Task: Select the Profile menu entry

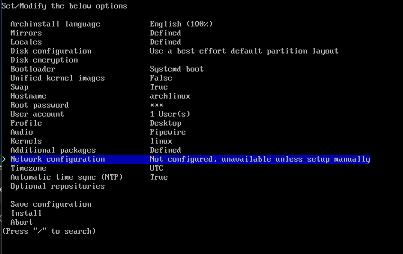Action: pyautogui.click(x=26, y=123)
